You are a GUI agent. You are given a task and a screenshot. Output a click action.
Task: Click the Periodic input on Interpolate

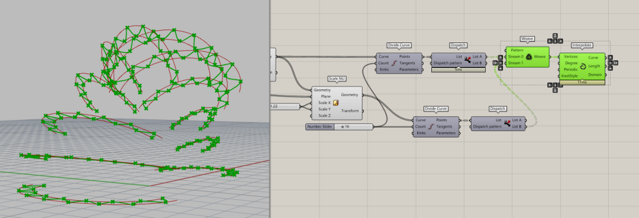[x=570, y=70]
